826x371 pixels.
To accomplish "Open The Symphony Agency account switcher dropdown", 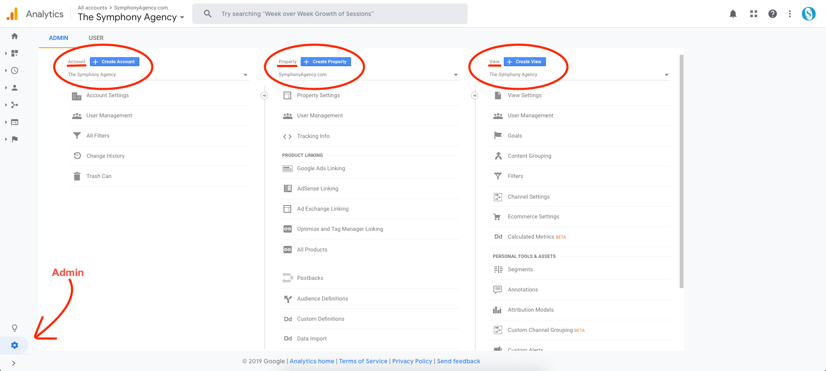I will pos(131,17).
